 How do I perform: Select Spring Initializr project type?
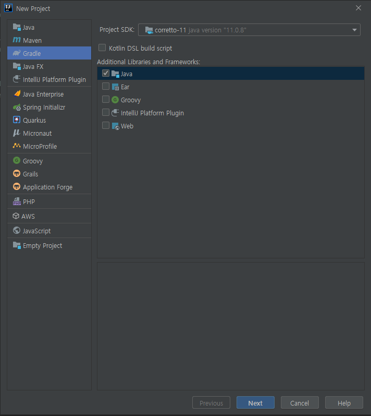[50, 107]
